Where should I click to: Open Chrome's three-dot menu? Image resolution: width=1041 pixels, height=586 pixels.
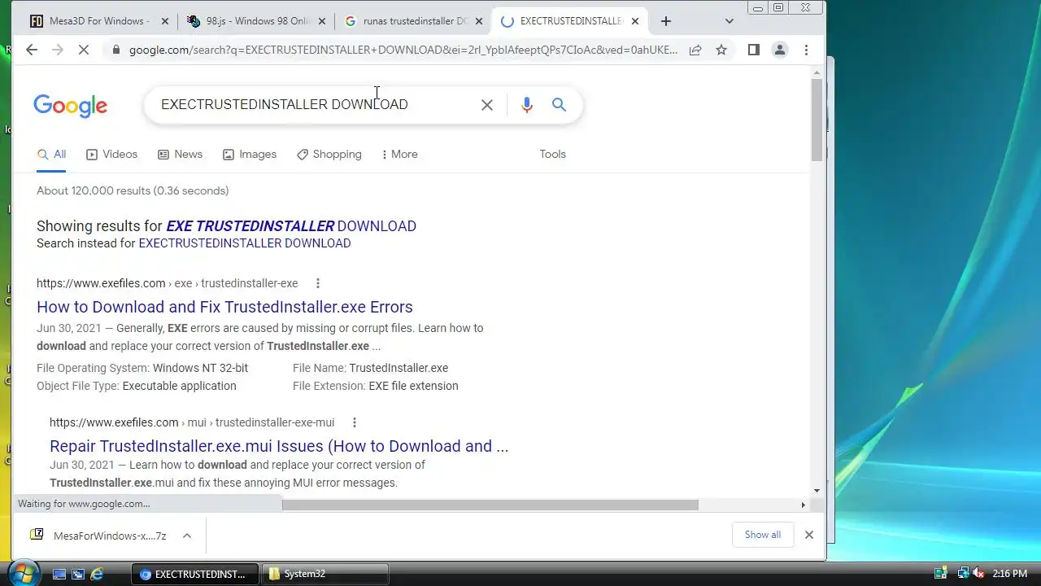pos(806,50)
